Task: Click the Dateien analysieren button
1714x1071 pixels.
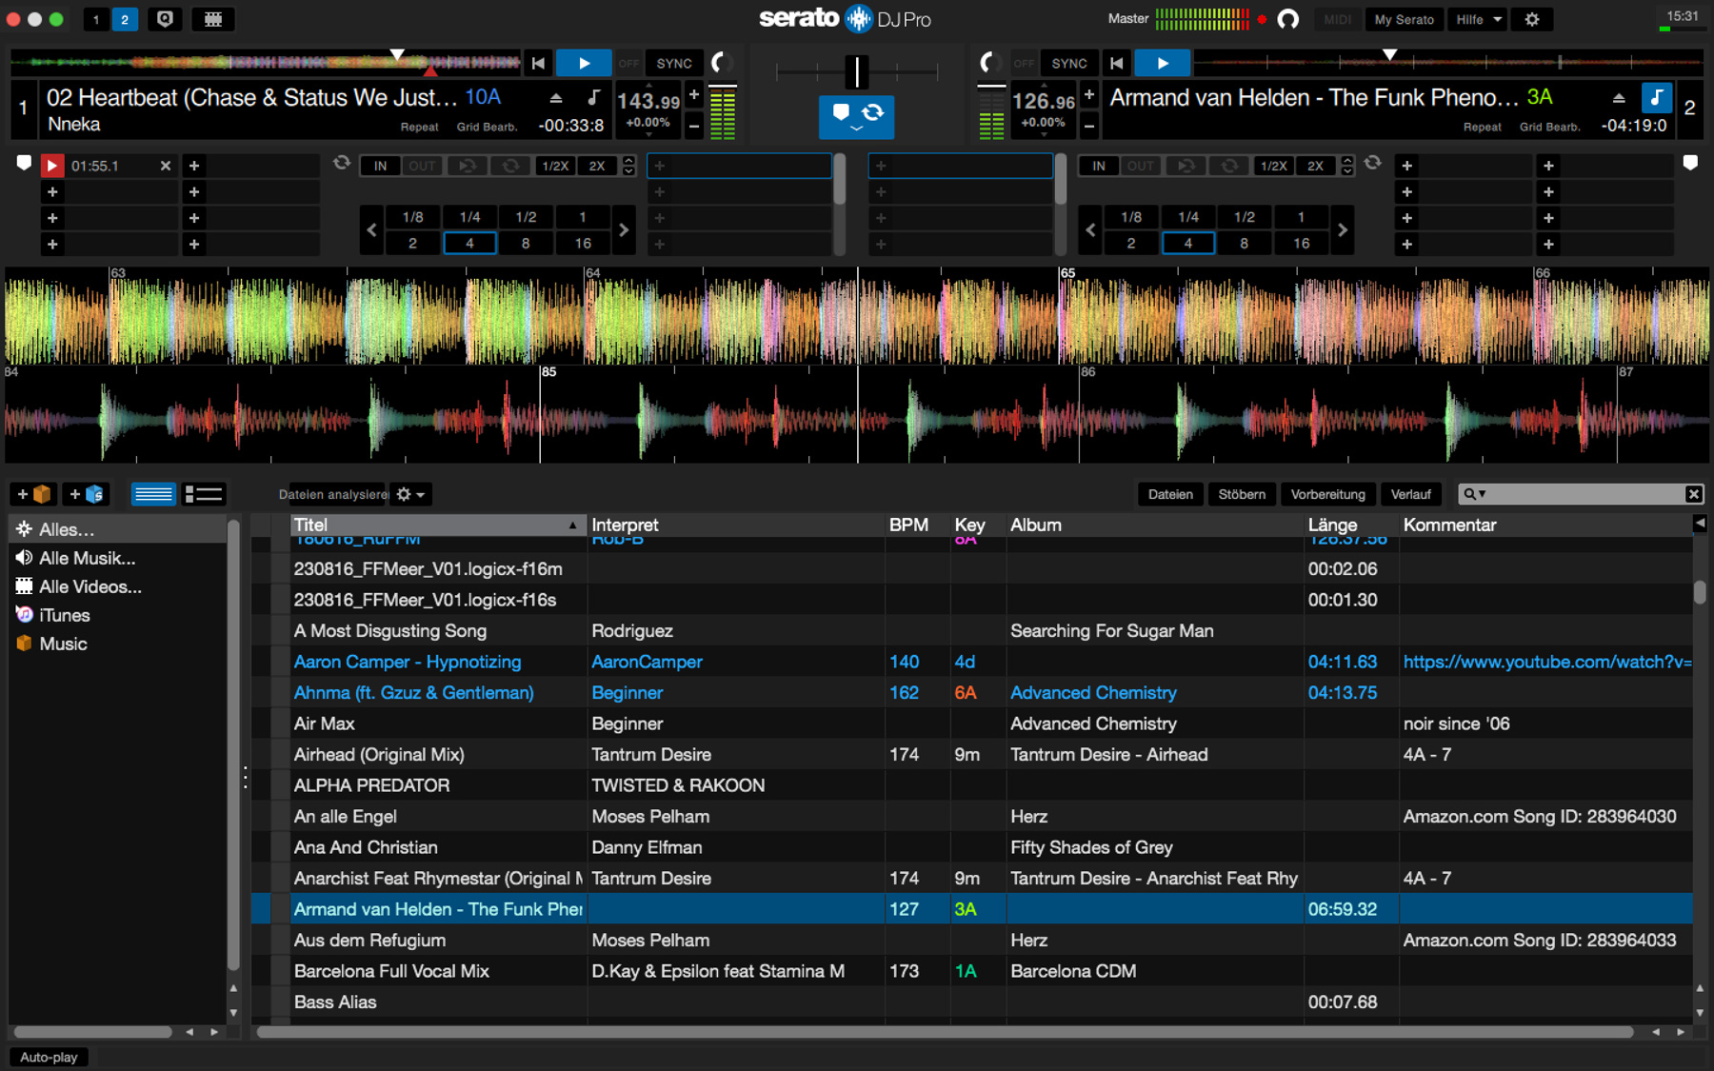Action: (x=333, y=494)
